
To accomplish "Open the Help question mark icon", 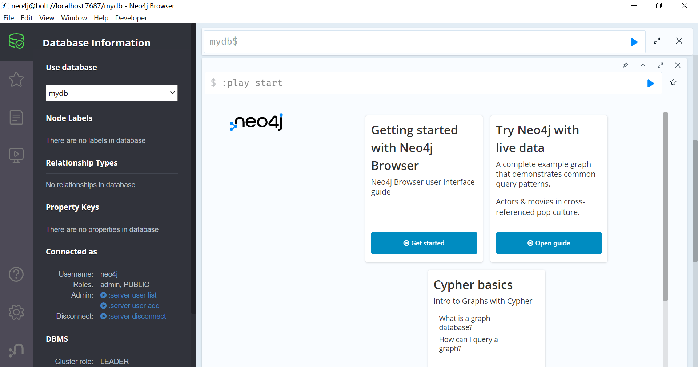I will 16,274.
